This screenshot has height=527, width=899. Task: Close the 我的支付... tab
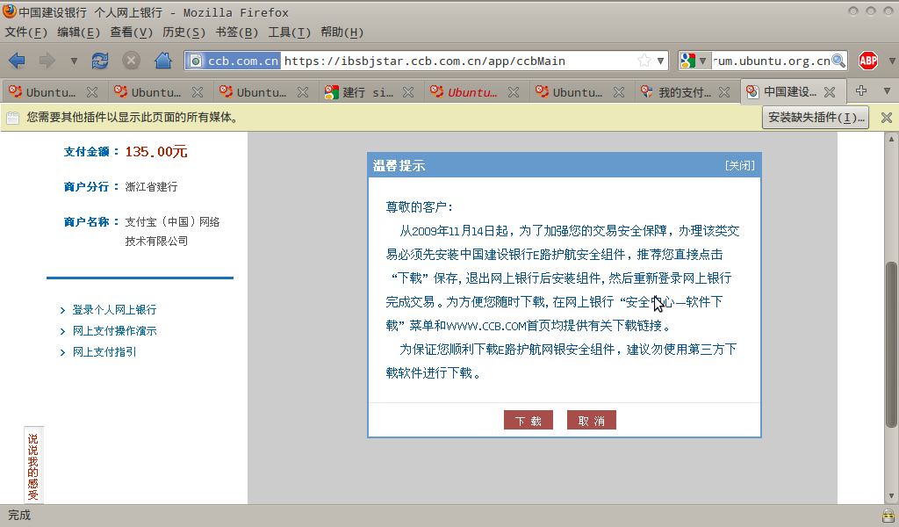pyautogui.click(x=724, y=91)
